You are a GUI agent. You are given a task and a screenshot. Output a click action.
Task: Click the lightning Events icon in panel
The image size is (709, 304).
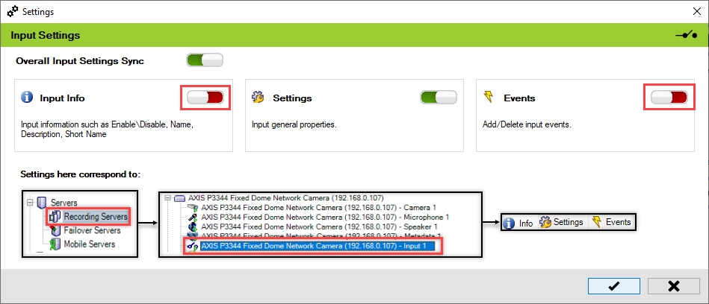click(490, 98)
